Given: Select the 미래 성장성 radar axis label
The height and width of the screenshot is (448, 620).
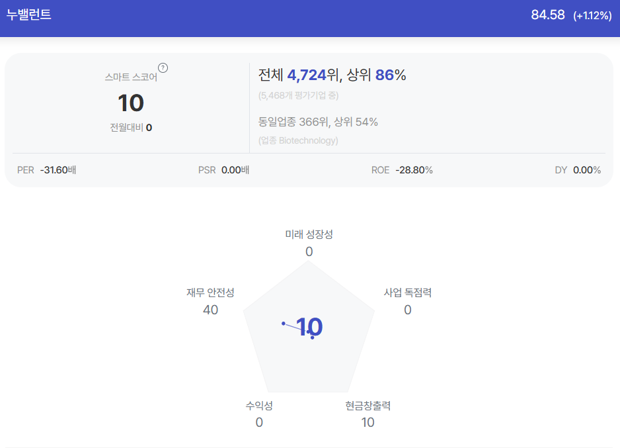Looking at the screenshot, I should click(x=309, y=234).
